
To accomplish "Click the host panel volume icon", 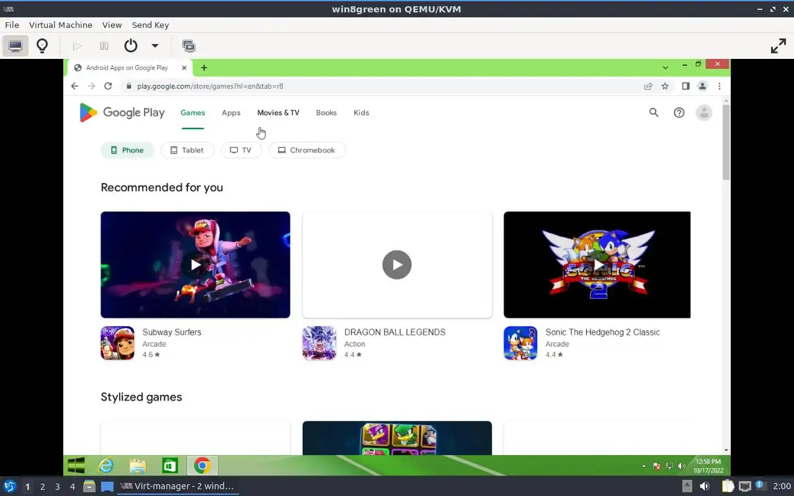I will 704,486.
